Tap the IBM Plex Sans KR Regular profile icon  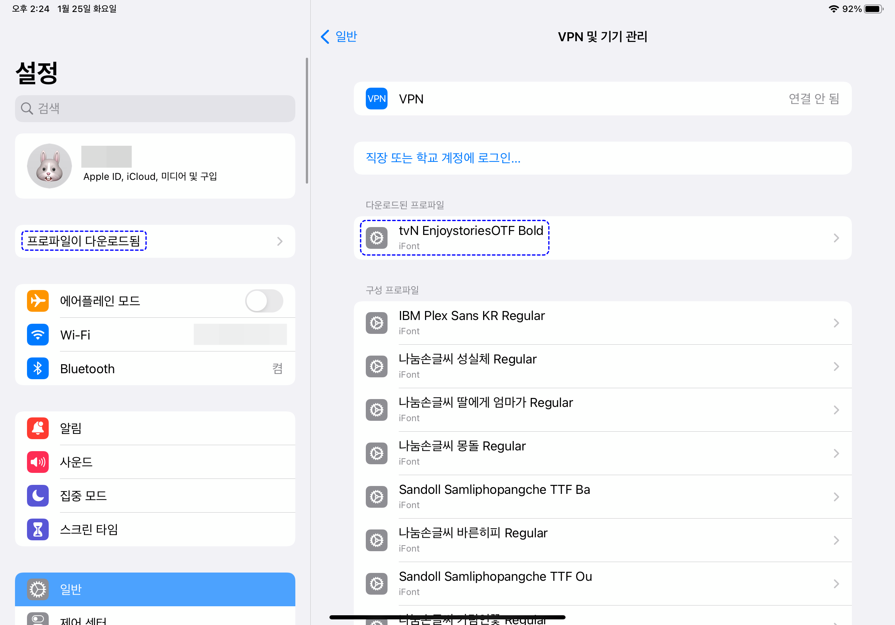pos(376,323)
